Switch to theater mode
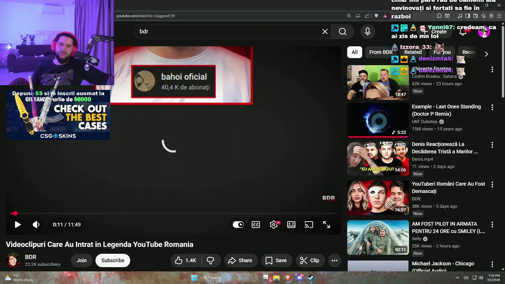The width and height of the screenshot is (505, 284). click(291, 224)
